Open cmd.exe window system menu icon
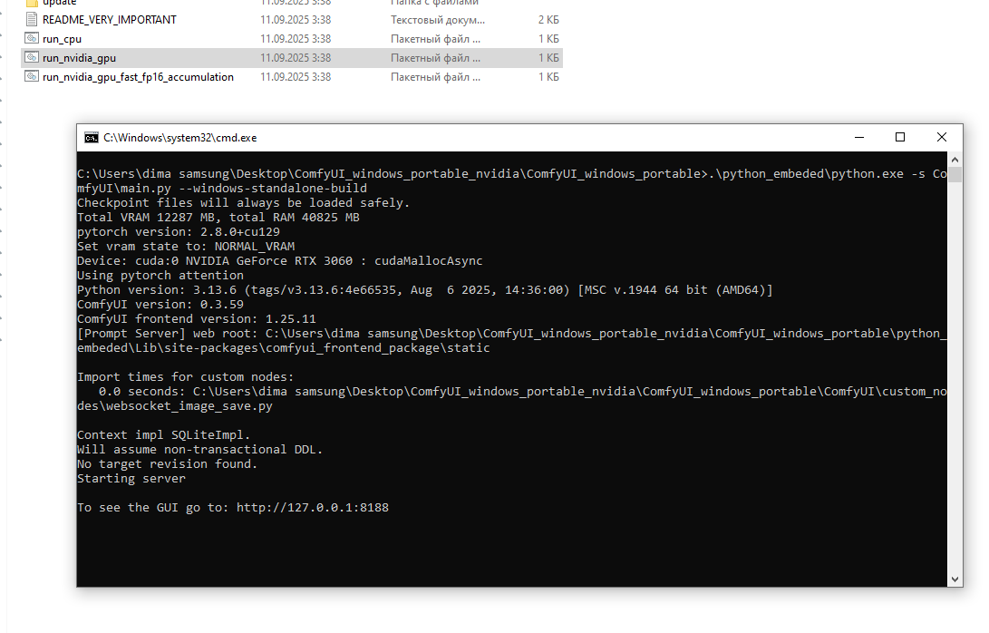The image size is (989, 633). point(92,138)
